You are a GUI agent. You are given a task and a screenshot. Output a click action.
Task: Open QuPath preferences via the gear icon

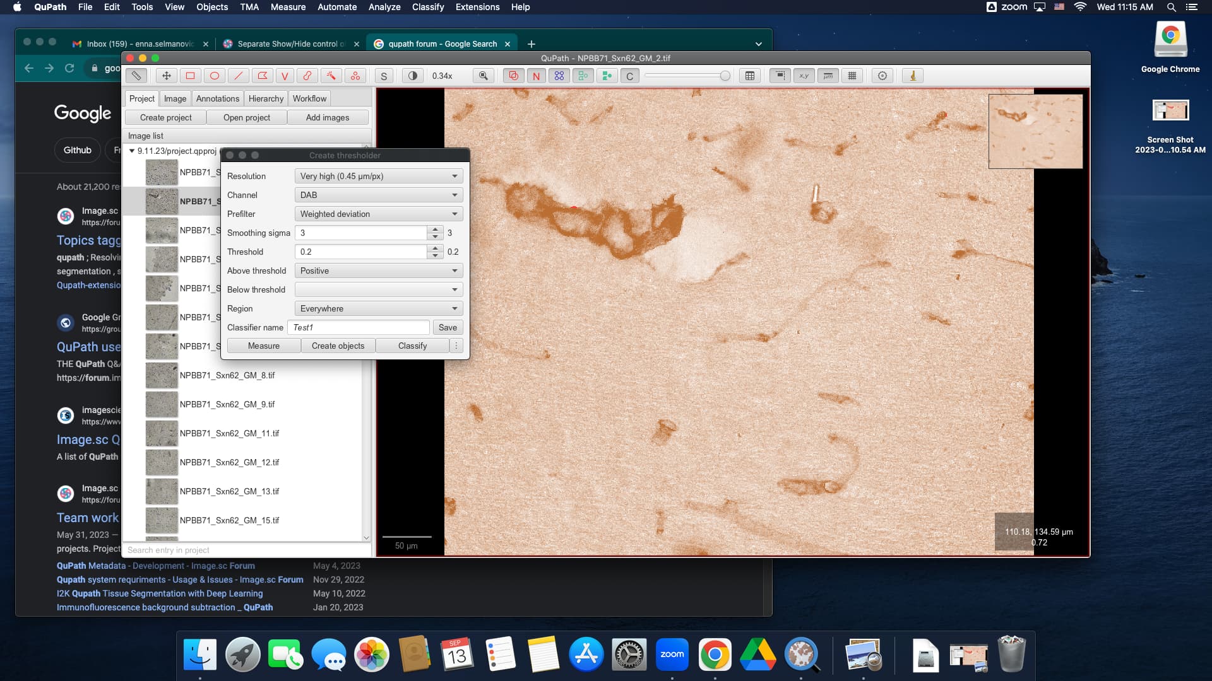pos(882,76)
